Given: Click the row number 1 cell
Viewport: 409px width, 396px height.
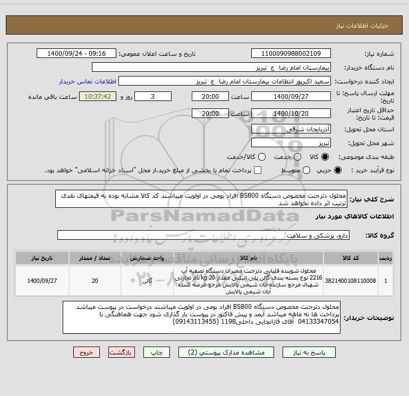Looking at the screenshot, I should coord(386,281).
